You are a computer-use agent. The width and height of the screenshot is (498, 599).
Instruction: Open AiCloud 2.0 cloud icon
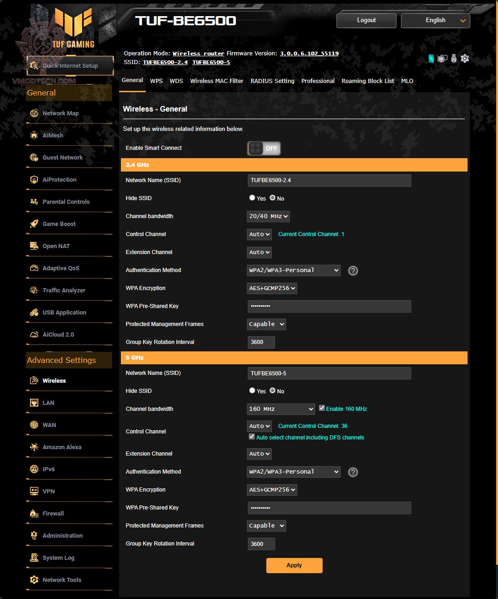pos(34,334)
